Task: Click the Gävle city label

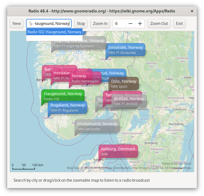Action: click(188, 77)
